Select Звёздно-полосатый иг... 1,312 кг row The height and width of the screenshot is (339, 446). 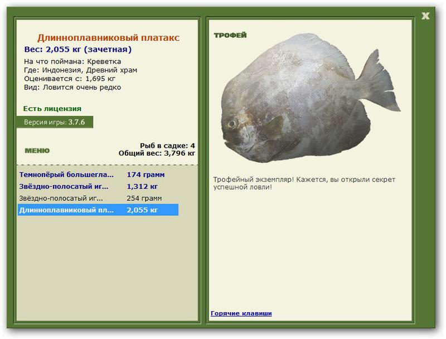tap(98, 187)
